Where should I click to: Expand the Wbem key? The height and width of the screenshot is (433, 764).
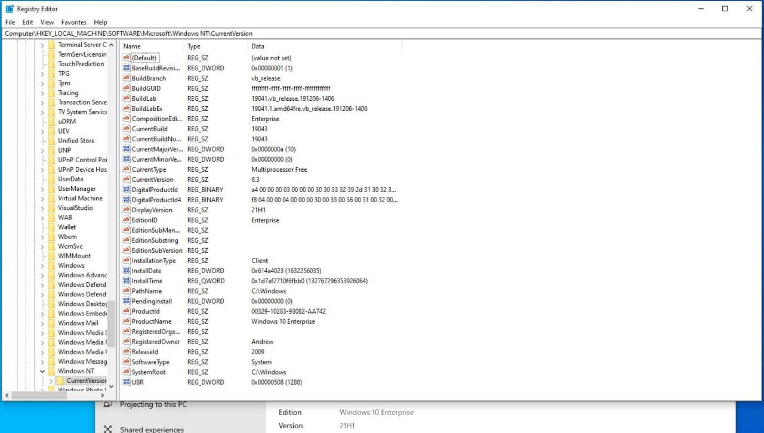(42, 237)
